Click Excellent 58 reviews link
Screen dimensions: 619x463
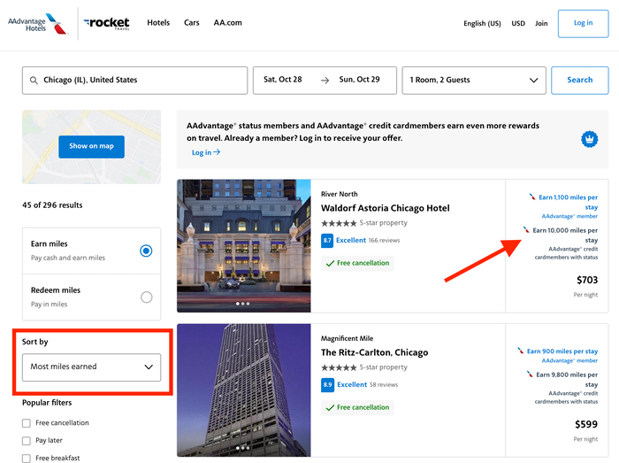point(367,384)
